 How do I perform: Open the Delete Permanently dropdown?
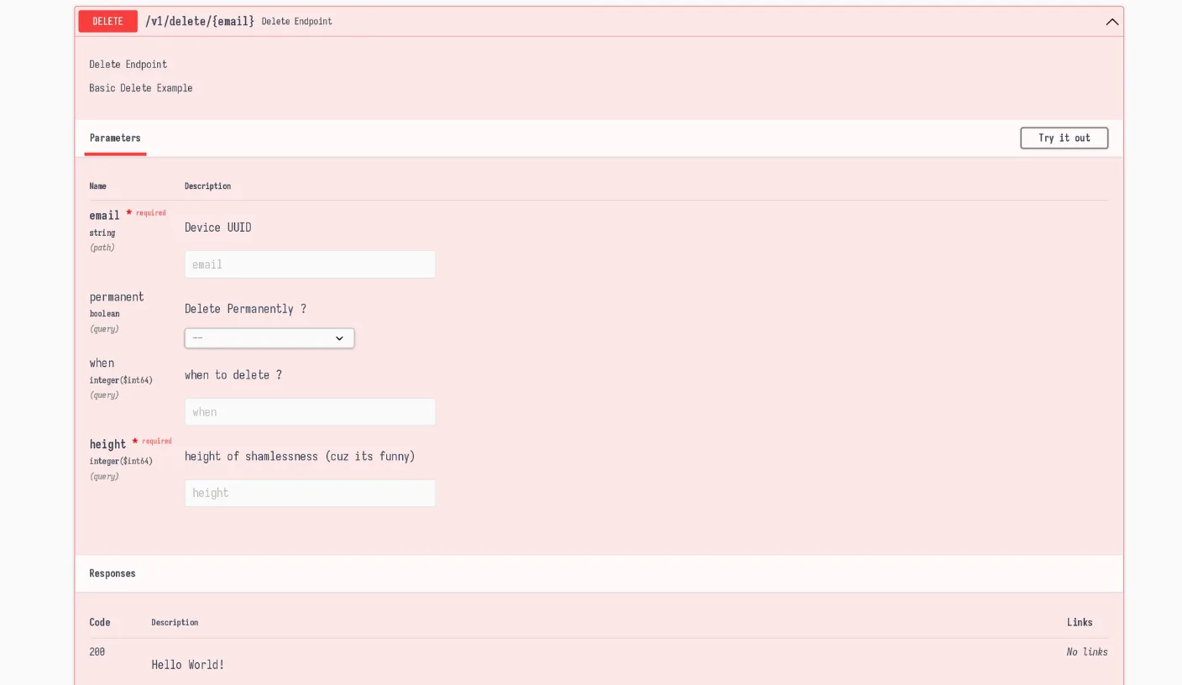click(269, 338)
